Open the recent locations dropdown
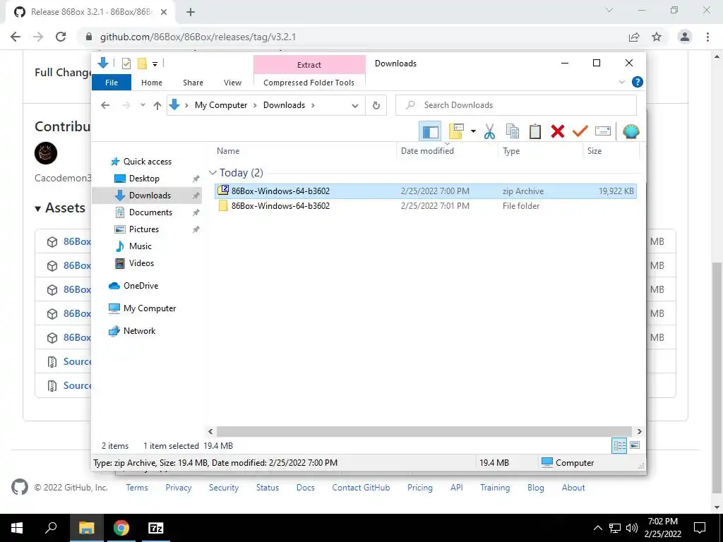The height and width of the screenshot is (542, 723). (x=143, y=105)
